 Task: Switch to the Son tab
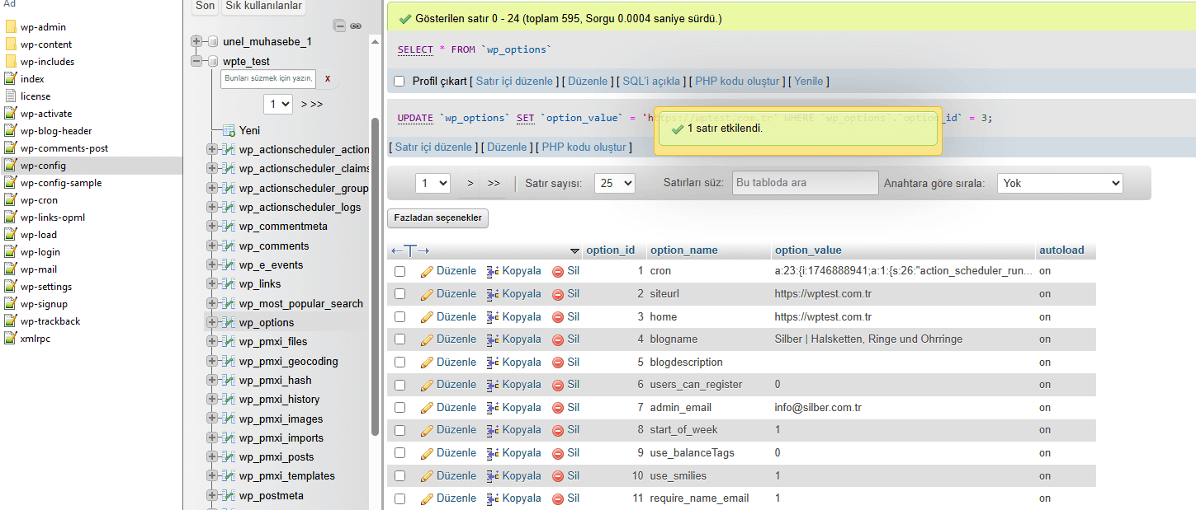[206, 6]
